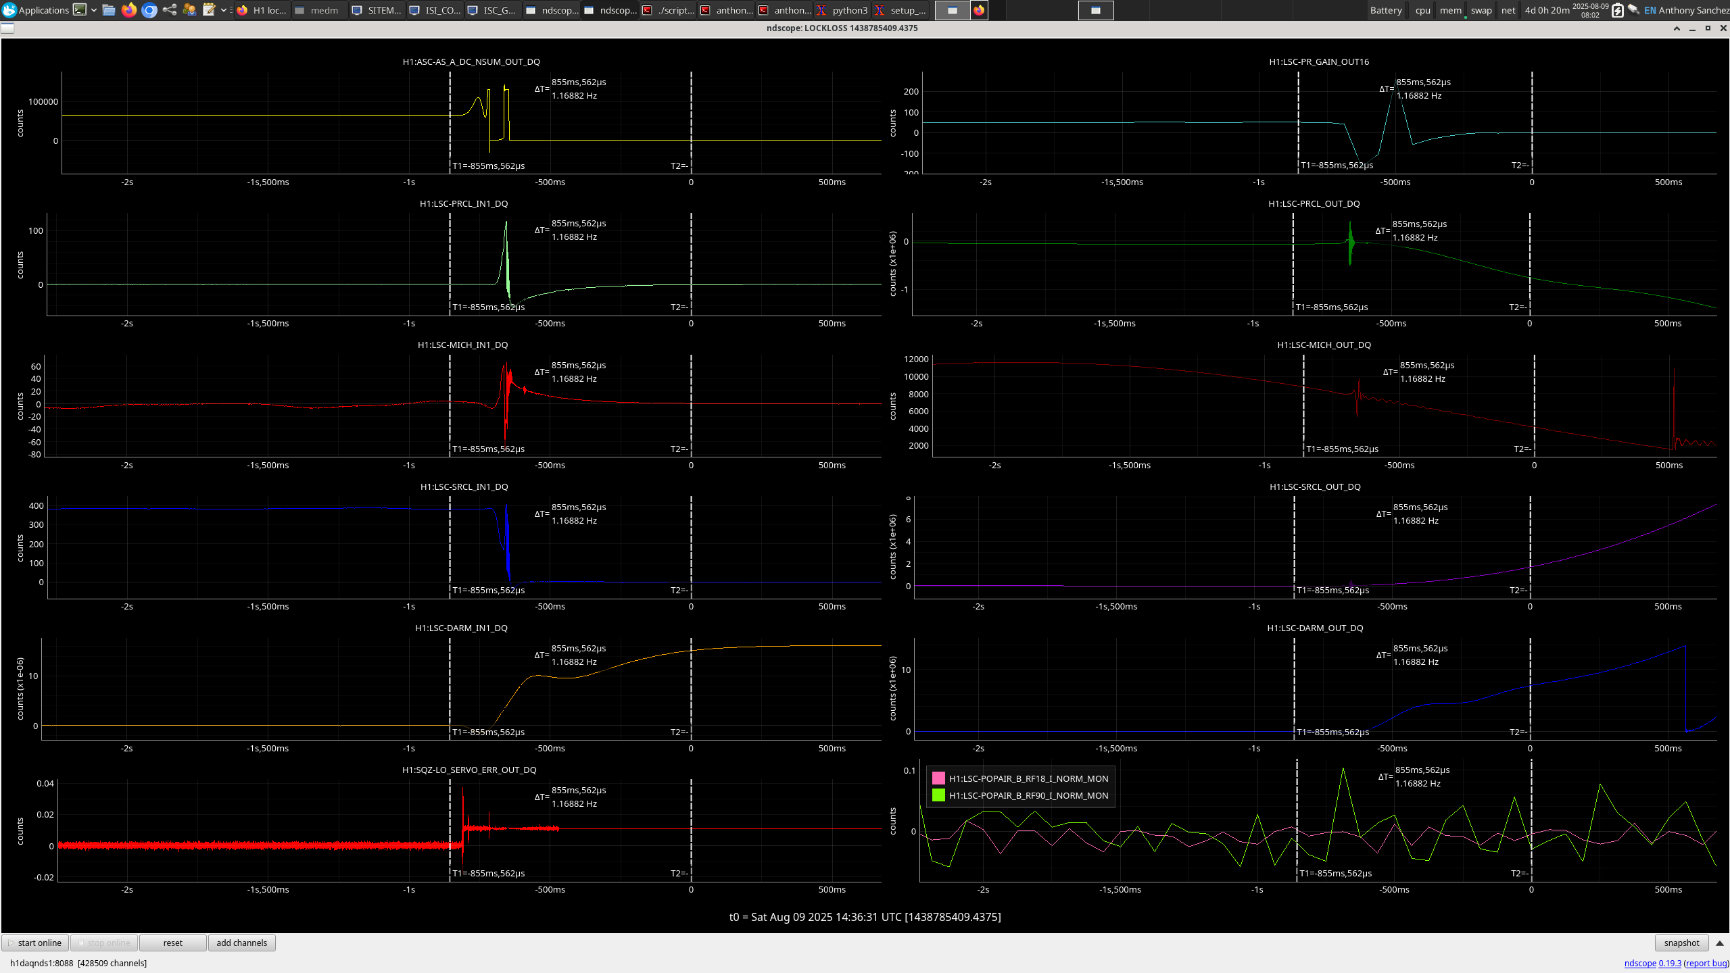Click the power manager battery icon
Viewport: 1730px width, 973px height.
(1617, 10)
